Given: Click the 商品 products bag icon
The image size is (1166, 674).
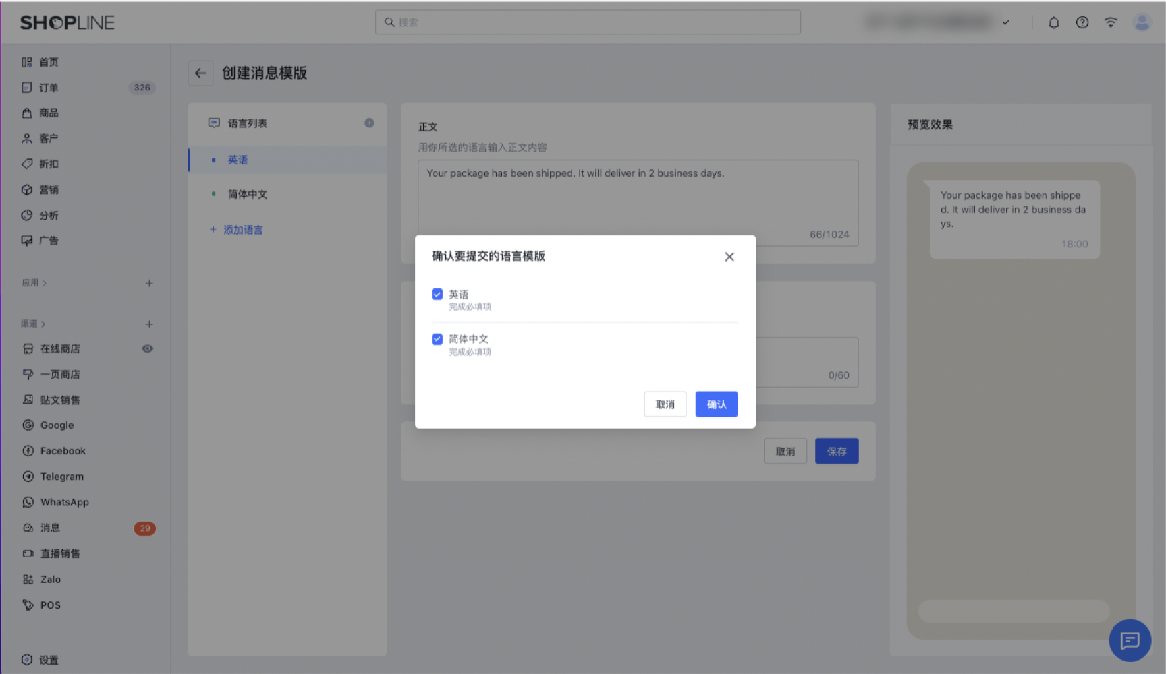Looking at the screenshot, I should (x=27, y=113).
